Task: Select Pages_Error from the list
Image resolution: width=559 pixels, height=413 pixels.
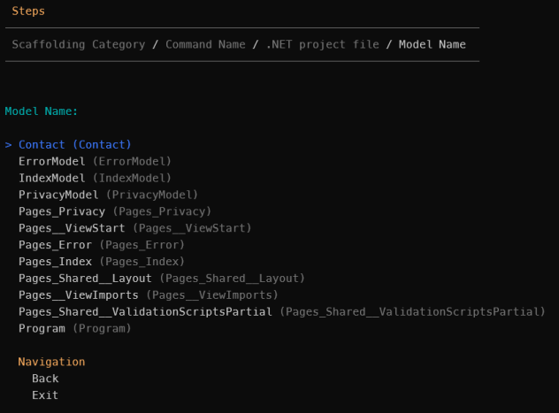Action: (101, 245)
